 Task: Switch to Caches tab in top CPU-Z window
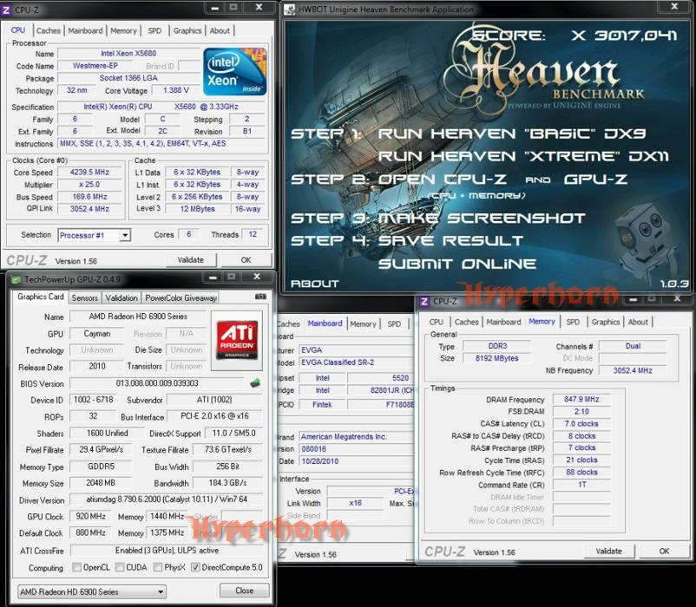[x=48, y=30]
